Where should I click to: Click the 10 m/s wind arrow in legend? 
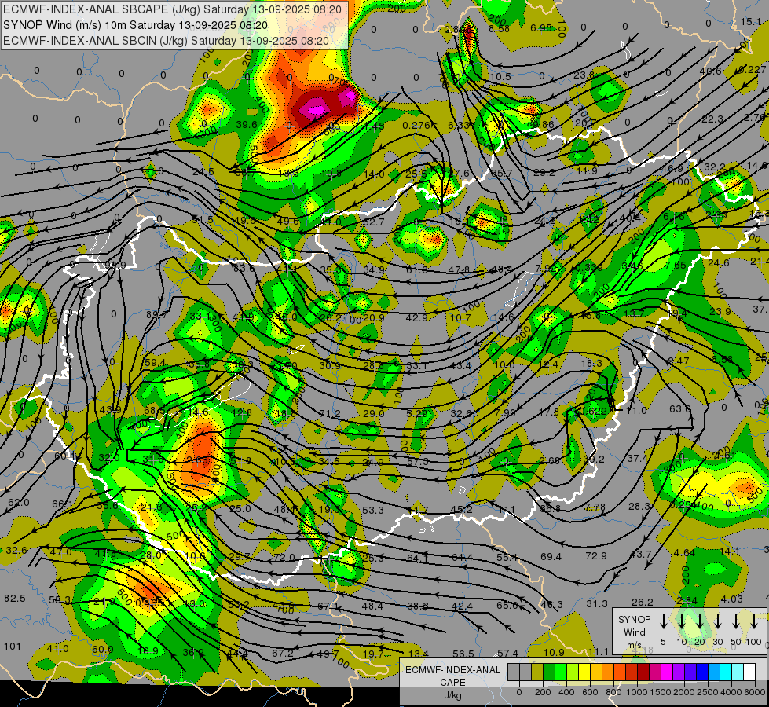pyautogui.click(x=682, y=621)
